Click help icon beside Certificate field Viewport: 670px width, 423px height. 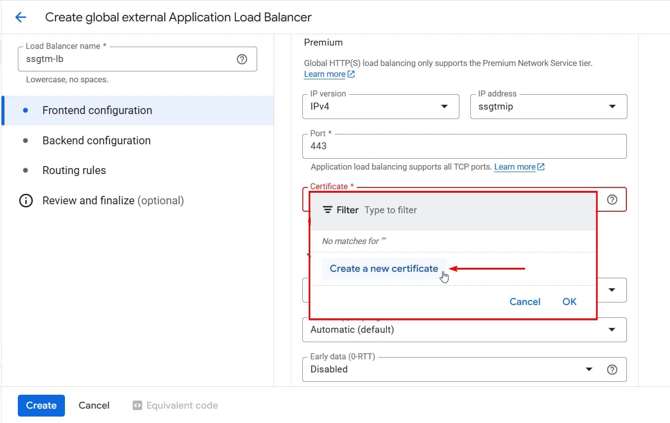tap(612, 200)
